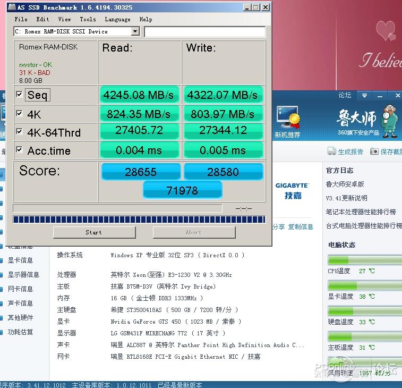This screenshot has height=388, width=402.
Task: Expand the drive selection dropdown arrow
Action: (x=135, y=31)
